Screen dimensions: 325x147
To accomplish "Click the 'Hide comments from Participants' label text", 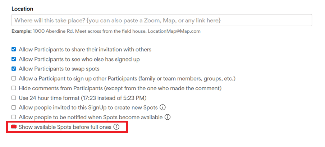I will (x=120, y=88).
